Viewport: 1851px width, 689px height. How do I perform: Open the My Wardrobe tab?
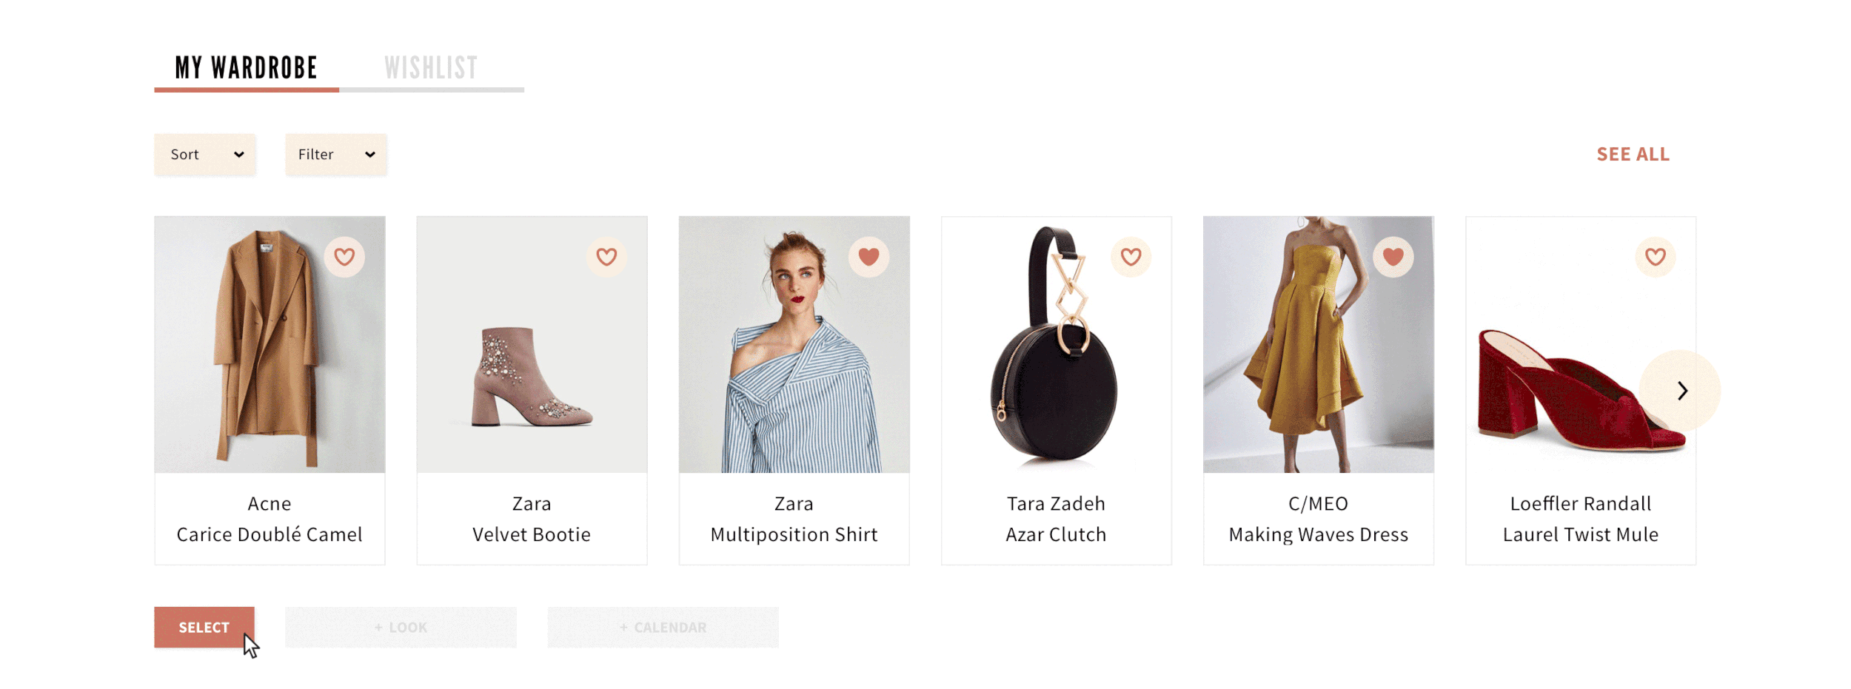coord(247,68)
